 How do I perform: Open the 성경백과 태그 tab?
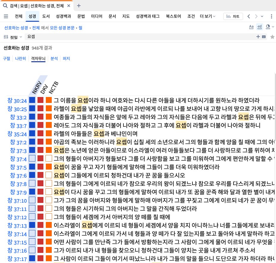148,16
